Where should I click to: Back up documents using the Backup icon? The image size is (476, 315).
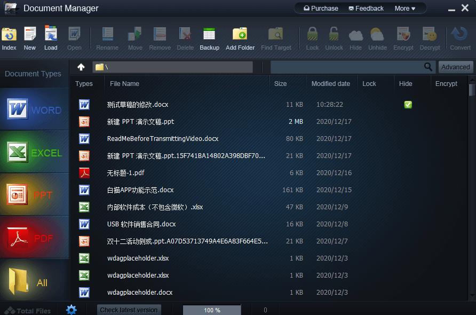[209, 36]
